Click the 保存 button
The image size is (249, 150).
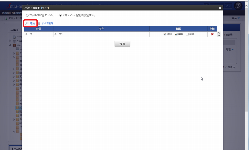click(123, 44)
